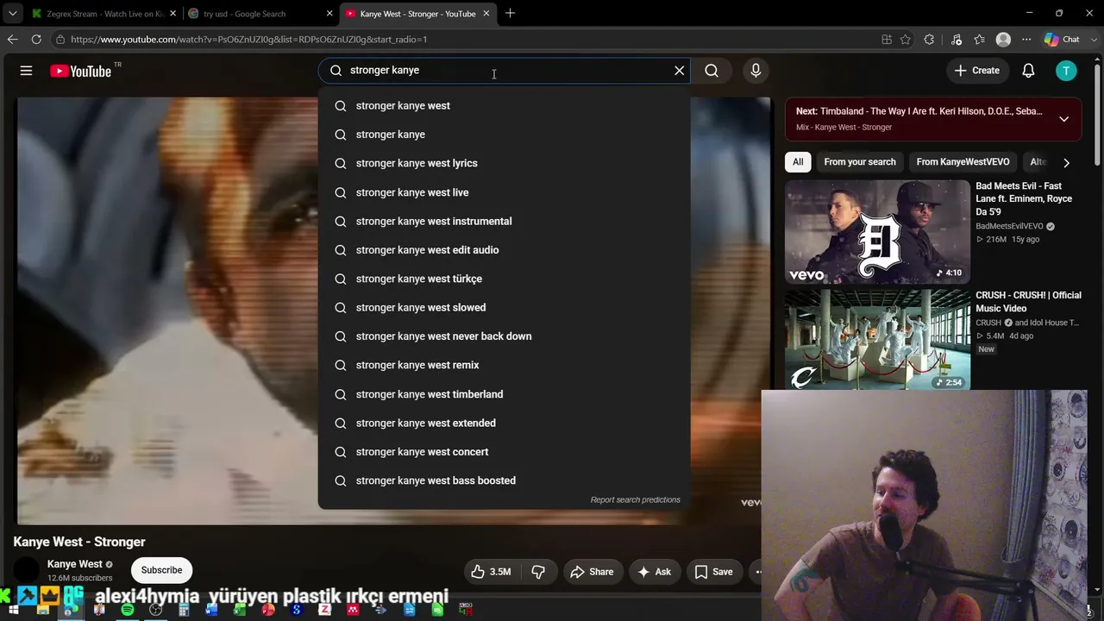Screen dimensions: 1104x621
Task: Click the Create button
Action: coord(977,71)
